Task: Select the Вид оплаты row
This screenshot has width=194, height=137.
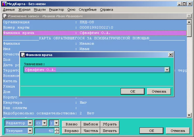Action: (x=95, y=108)
